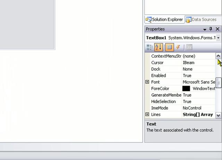Select the Enabled property name
The image size is (222, 160).
[159, 75]
